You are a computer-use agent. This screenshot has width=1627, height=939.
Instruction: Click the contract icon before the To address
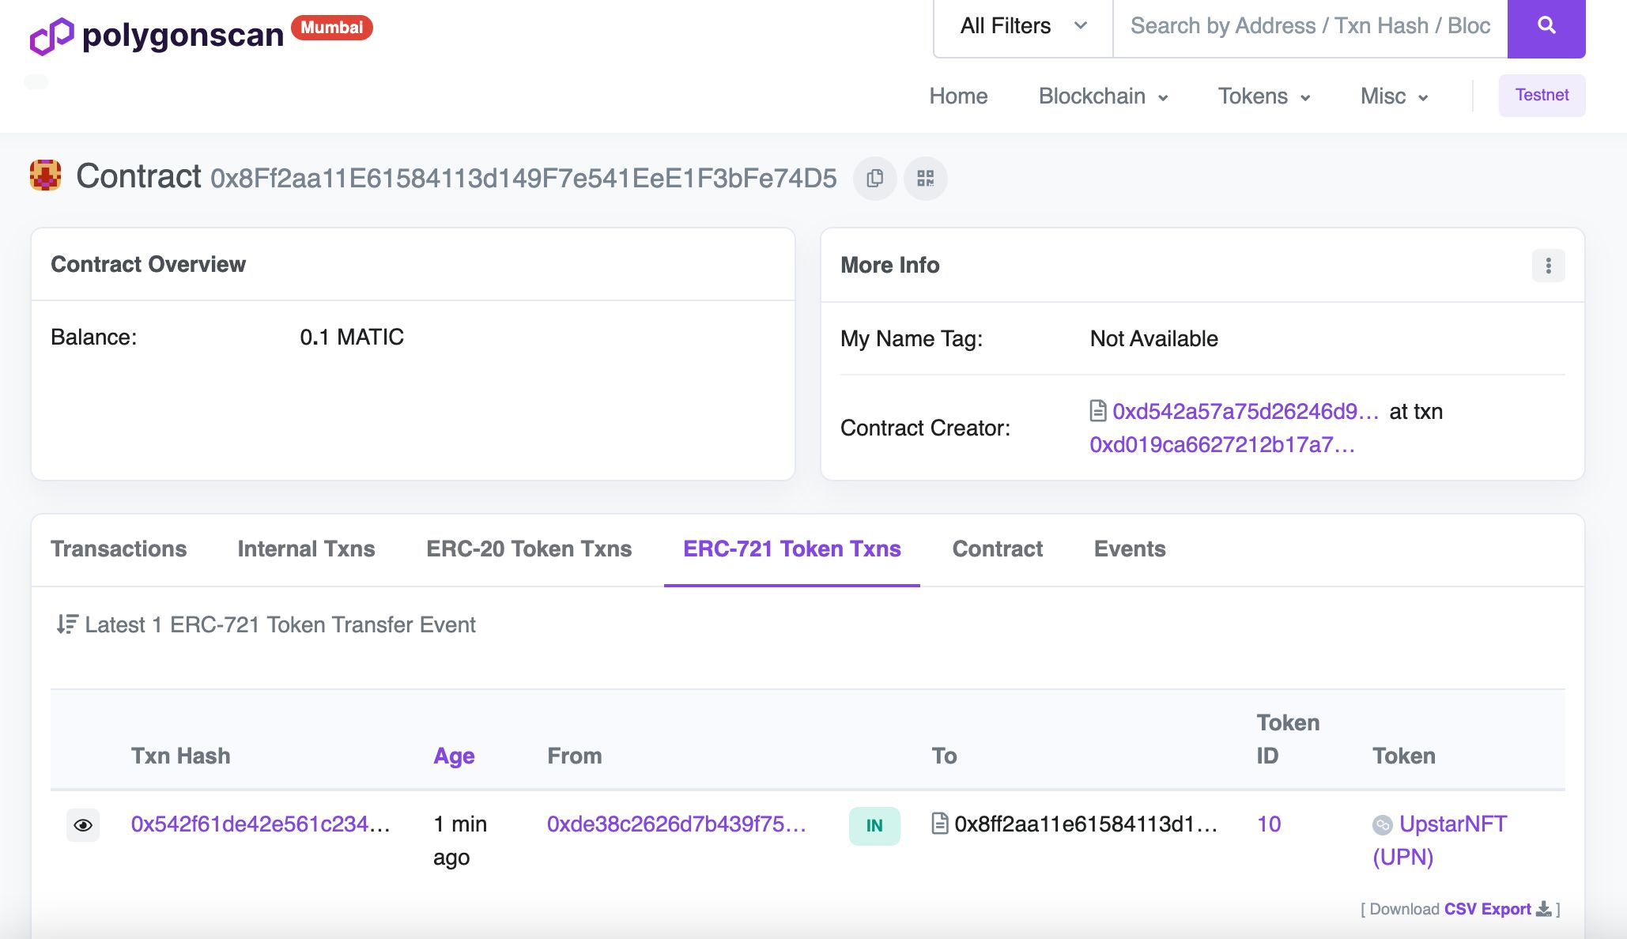tap(940, 824)
